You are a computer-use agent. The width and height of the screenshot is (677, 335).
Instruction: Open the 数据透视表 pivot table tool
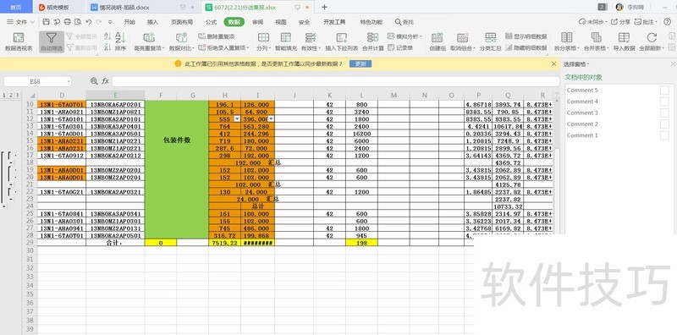tap(19, 42)
